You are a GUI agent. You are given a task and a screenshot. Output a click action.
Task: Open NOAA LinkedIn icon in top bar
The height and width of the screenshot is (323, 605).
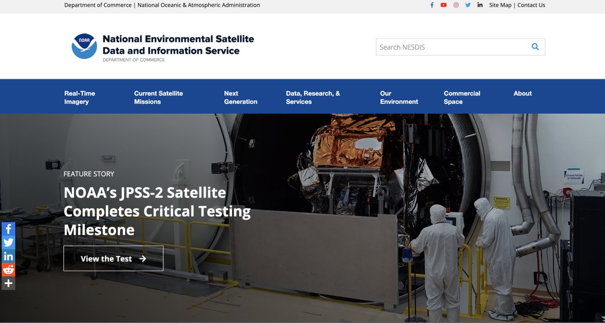(480, 5)
